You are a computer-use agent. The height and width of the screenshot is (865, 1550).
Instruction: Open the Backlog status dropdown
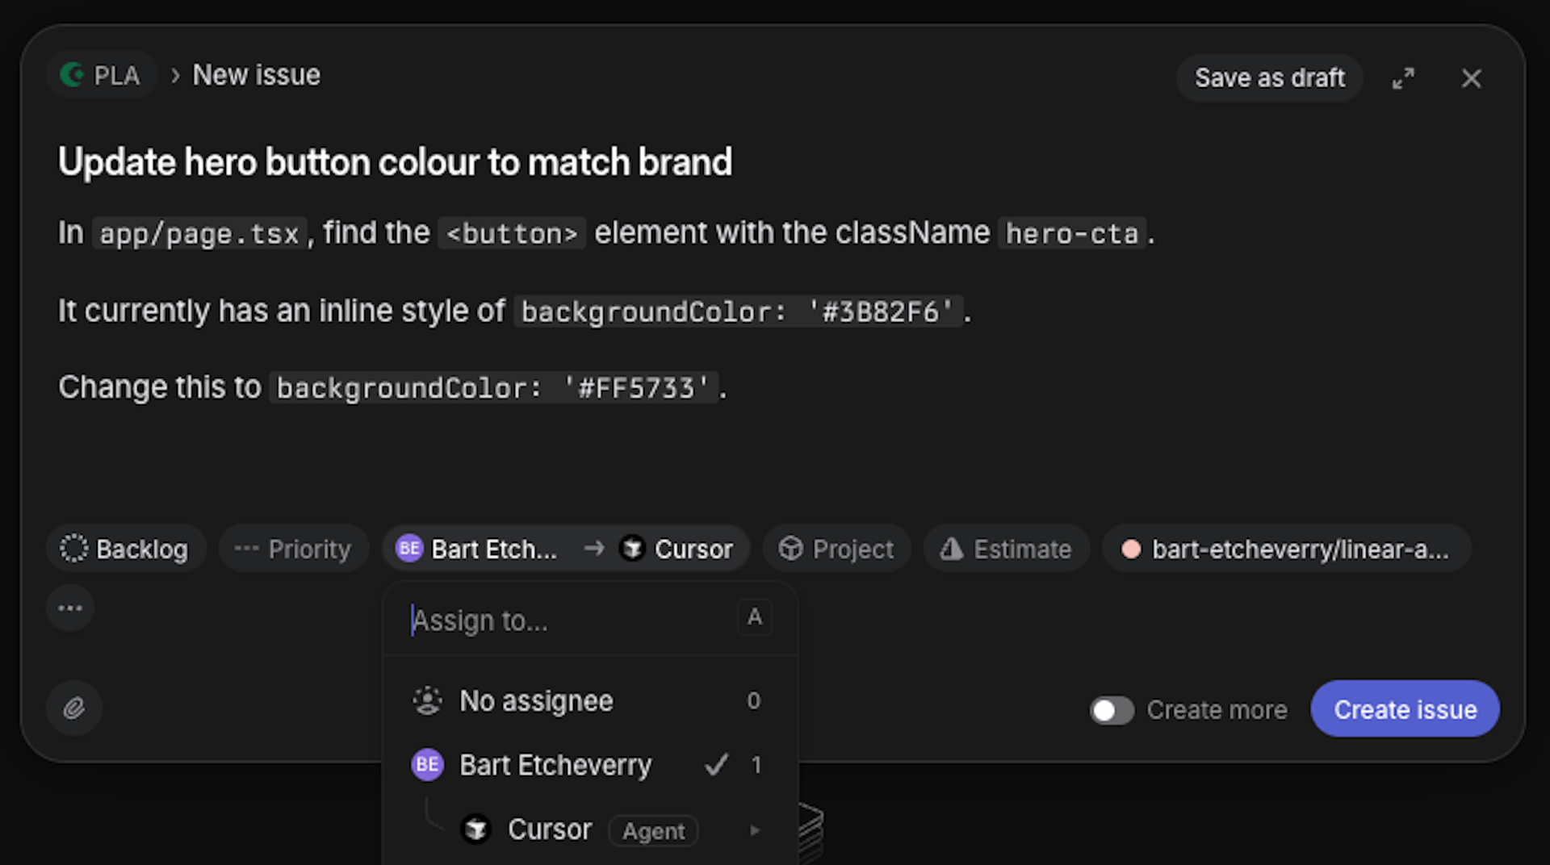point(125,549)
